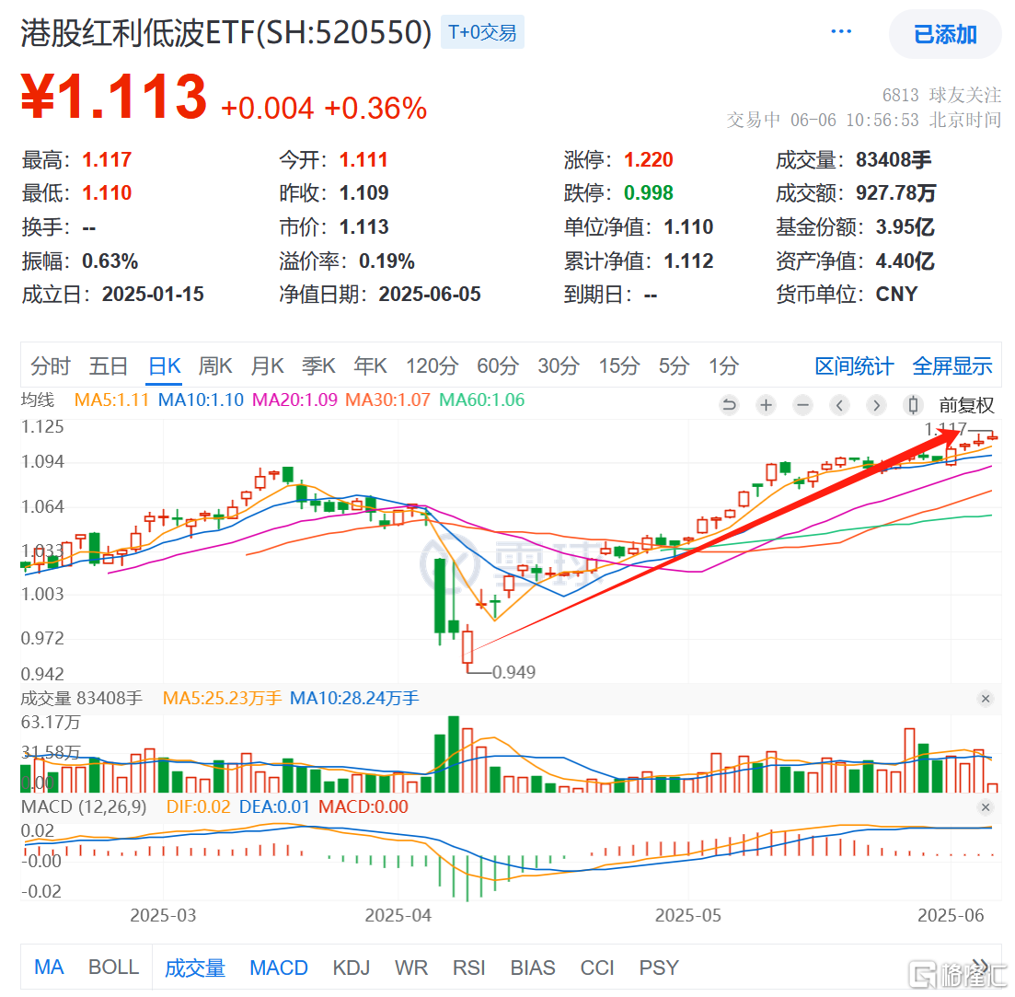The image size is (1015, 997).
Task: Toggle the MA indicator
Action: click(49, 968)
